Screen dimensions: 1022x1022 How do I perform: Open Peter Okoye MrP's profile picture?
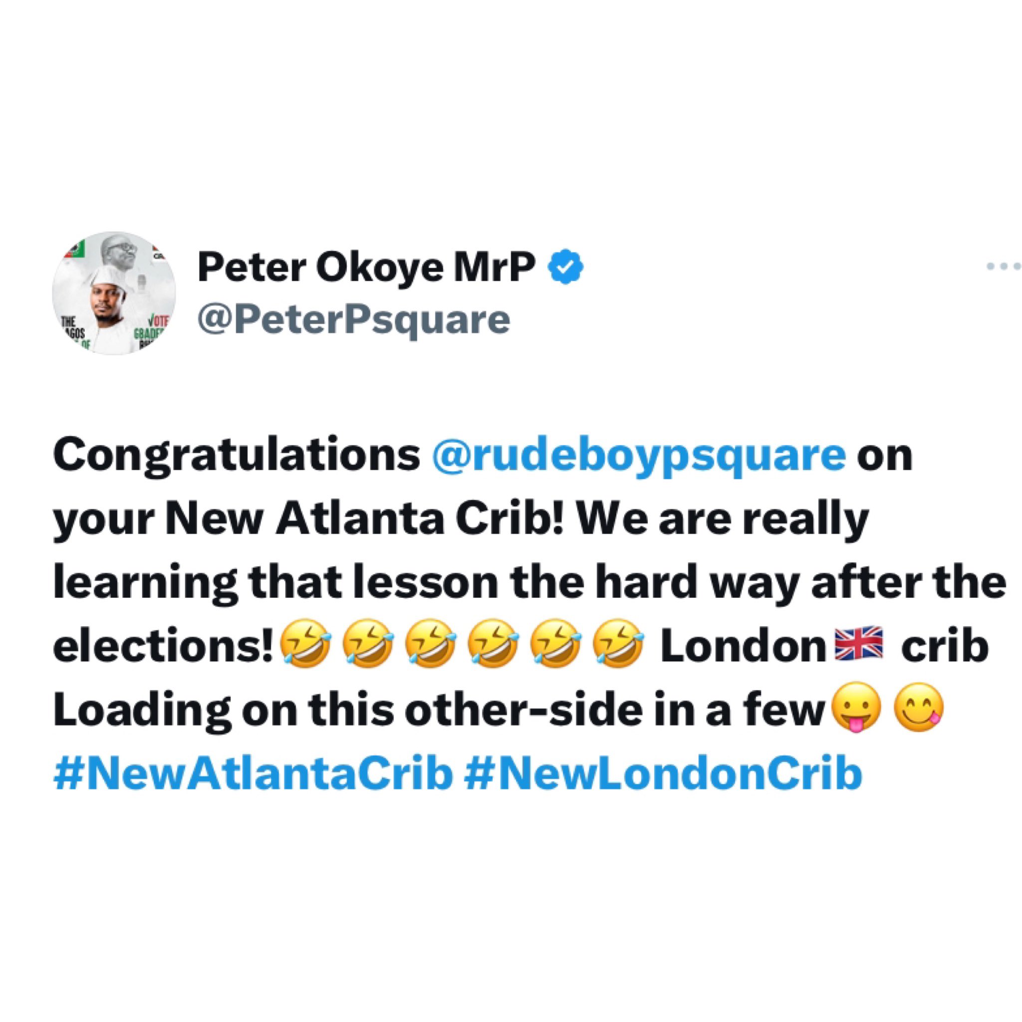114,292
